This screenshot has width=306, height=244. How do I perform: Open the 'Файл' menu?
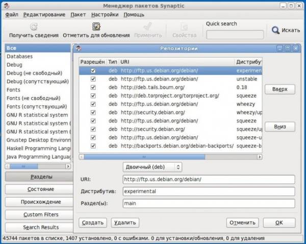click(x=12, y=14)
